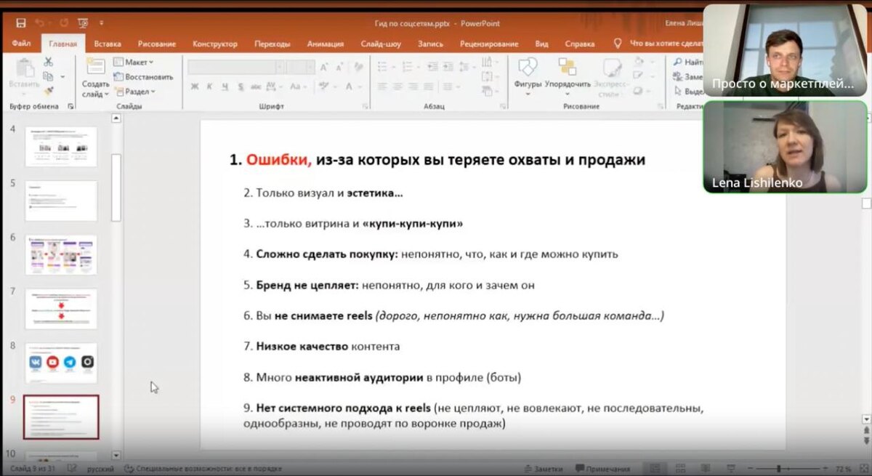This screenshot has width=872, height=476.
Task: Click the Copy icon in clipboard group
Action: pyautogui.click(x=48, y=76)
